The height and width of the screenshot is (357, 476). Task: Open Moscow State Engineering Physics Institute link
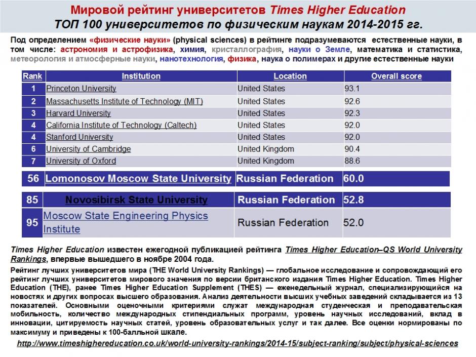[x=126, y=222]
